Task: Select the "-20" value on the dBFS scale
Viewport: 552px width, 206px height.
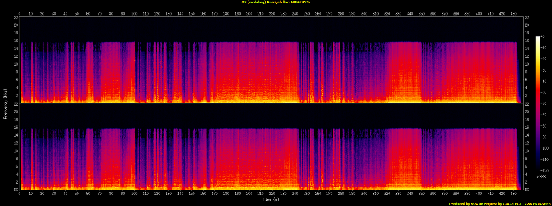Action: (544, 59)
